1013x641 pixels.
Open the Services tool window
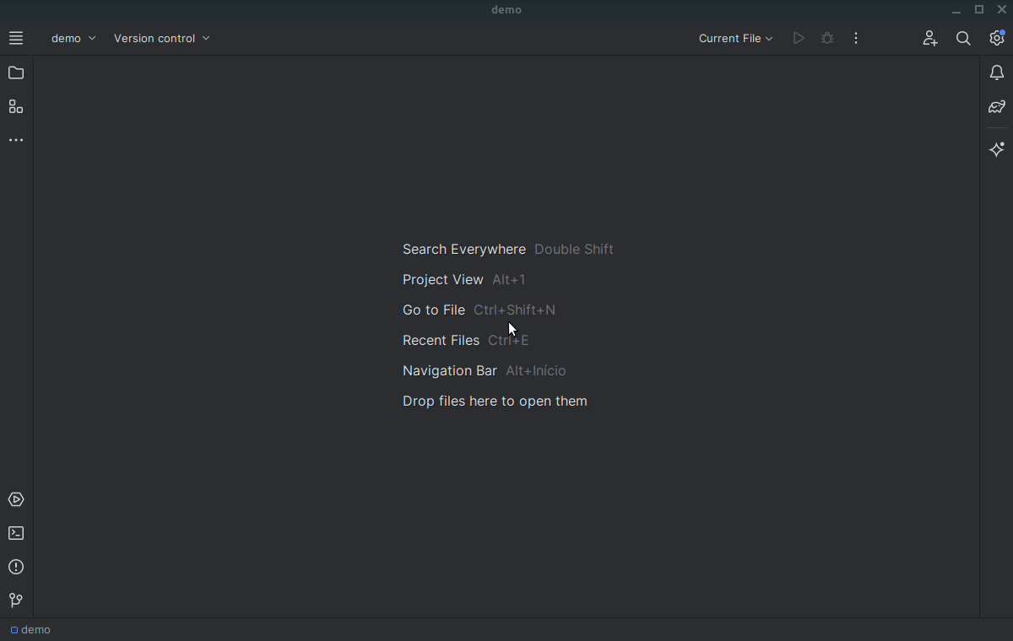(x=16, y=500)
